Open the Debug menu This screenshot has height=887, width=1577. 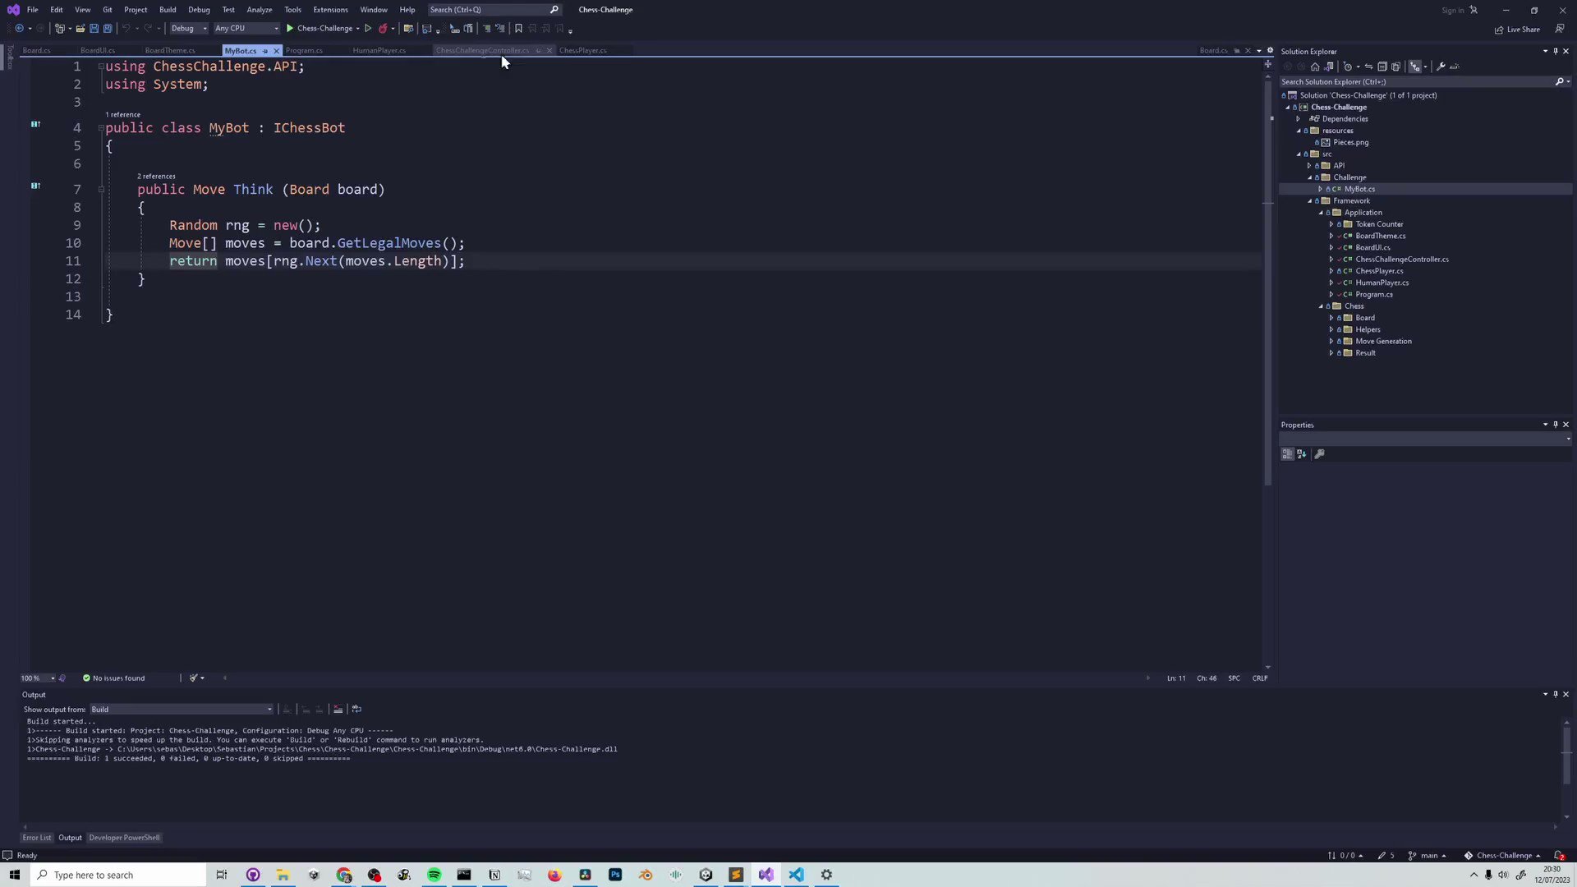click(x=199, y=9)
